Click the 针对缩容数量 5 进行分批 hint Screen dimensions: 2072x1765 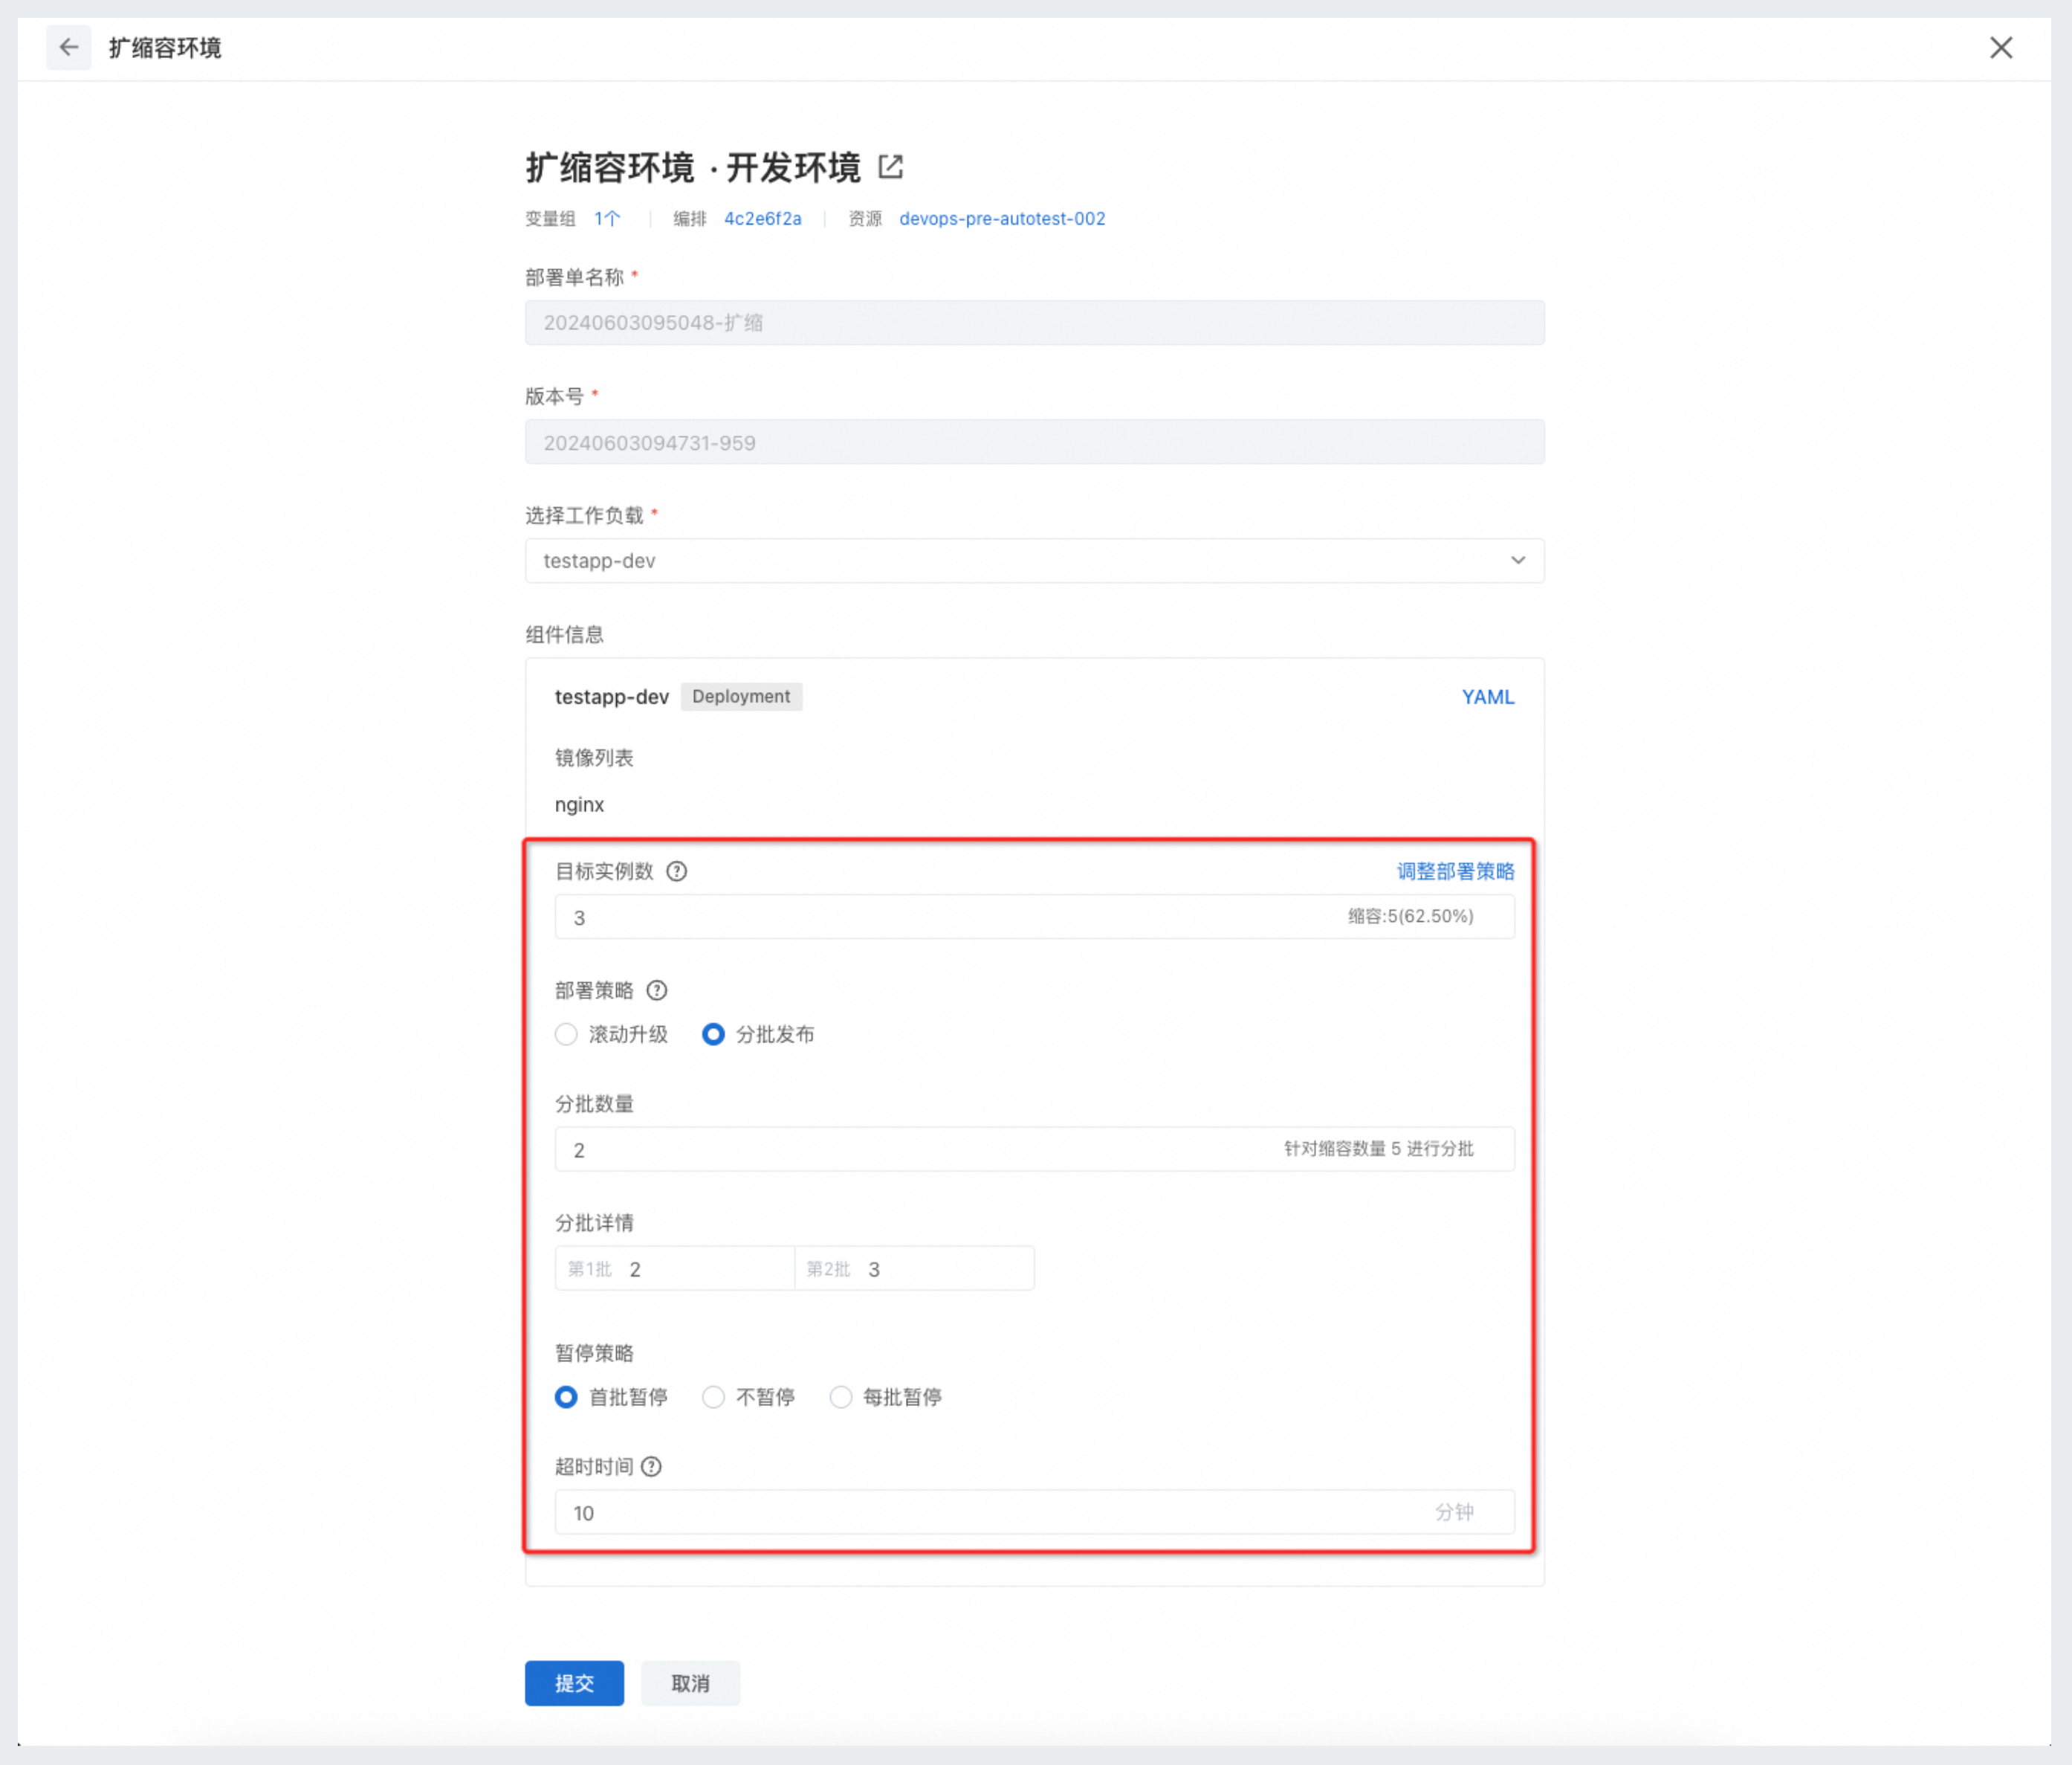click(1378, 1149)
